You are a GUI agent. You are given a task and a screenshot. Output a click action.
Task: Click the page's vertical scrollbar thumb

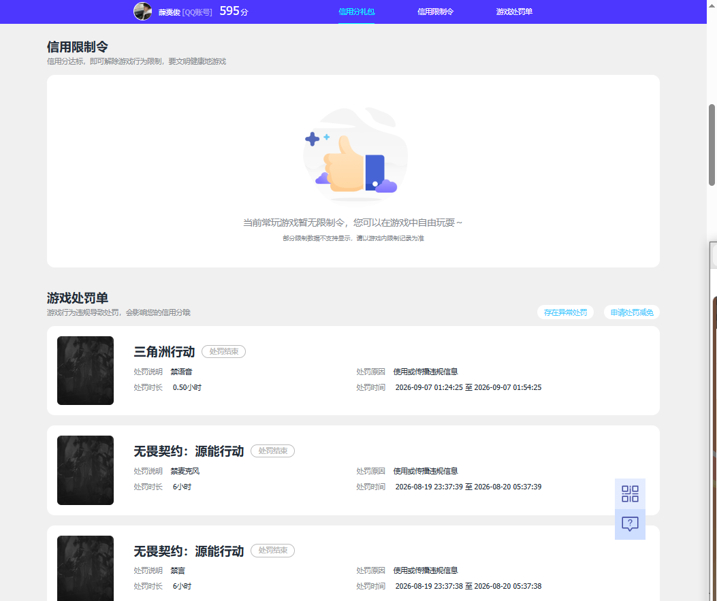tap(712, 145)
